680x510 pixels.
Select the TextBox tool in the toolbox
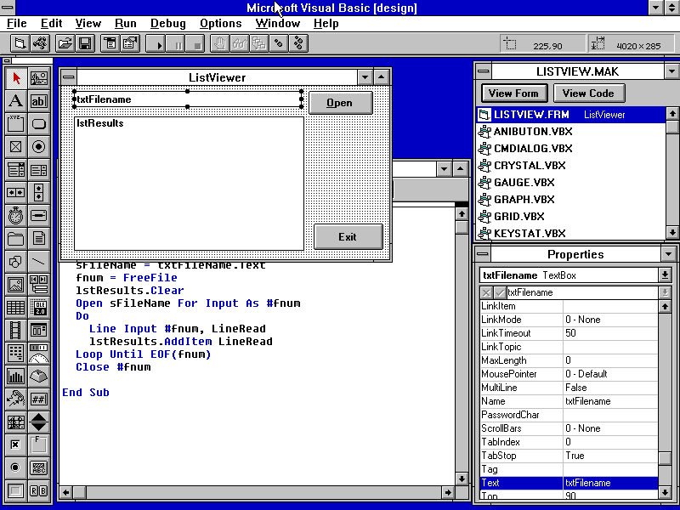38,102
